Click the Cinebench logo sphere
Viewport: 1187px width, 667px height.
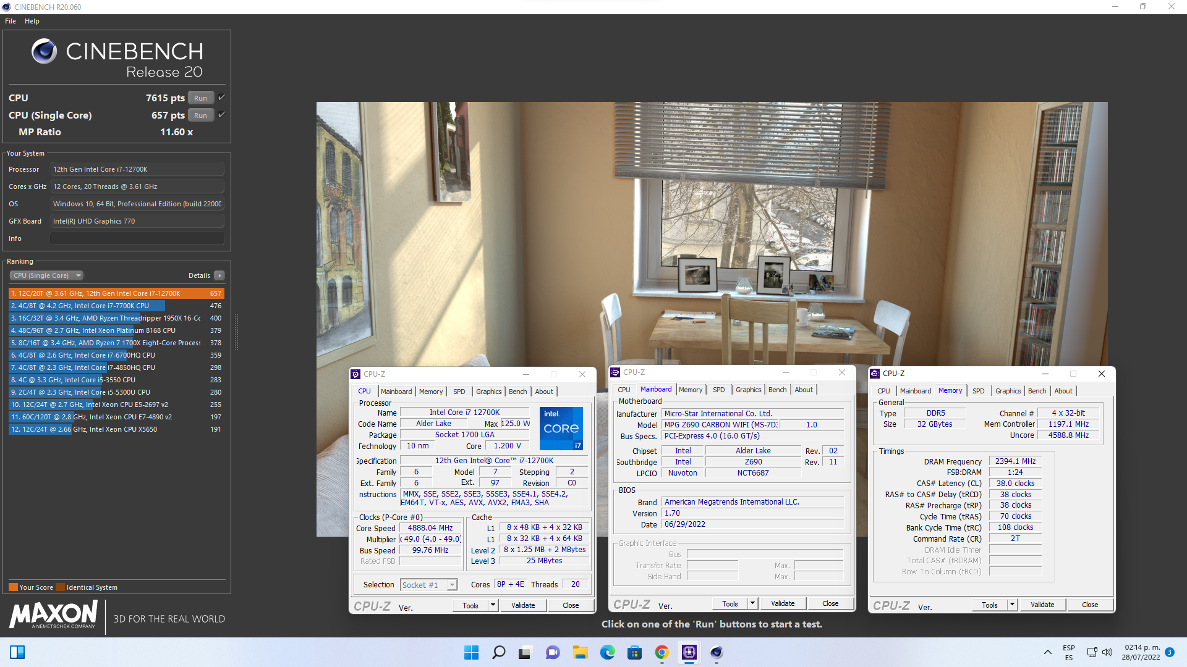[44, 51]
